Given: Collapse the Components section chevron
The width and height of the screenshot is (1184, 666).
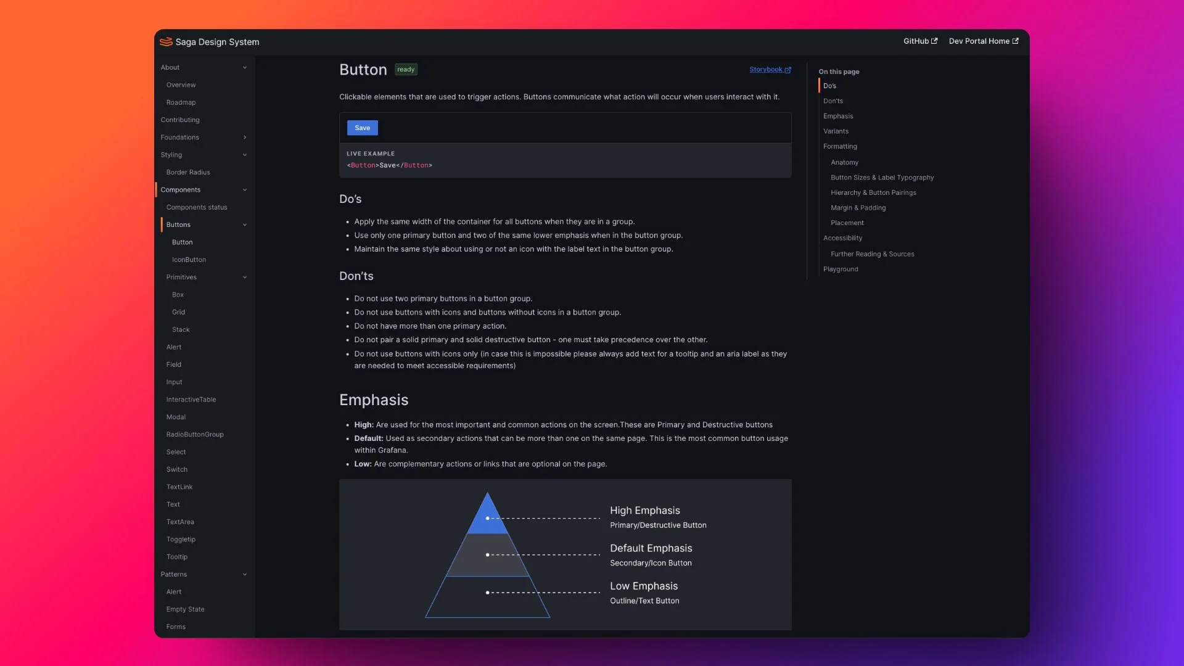Looking at the screenshot, I should tap(245, 190).
